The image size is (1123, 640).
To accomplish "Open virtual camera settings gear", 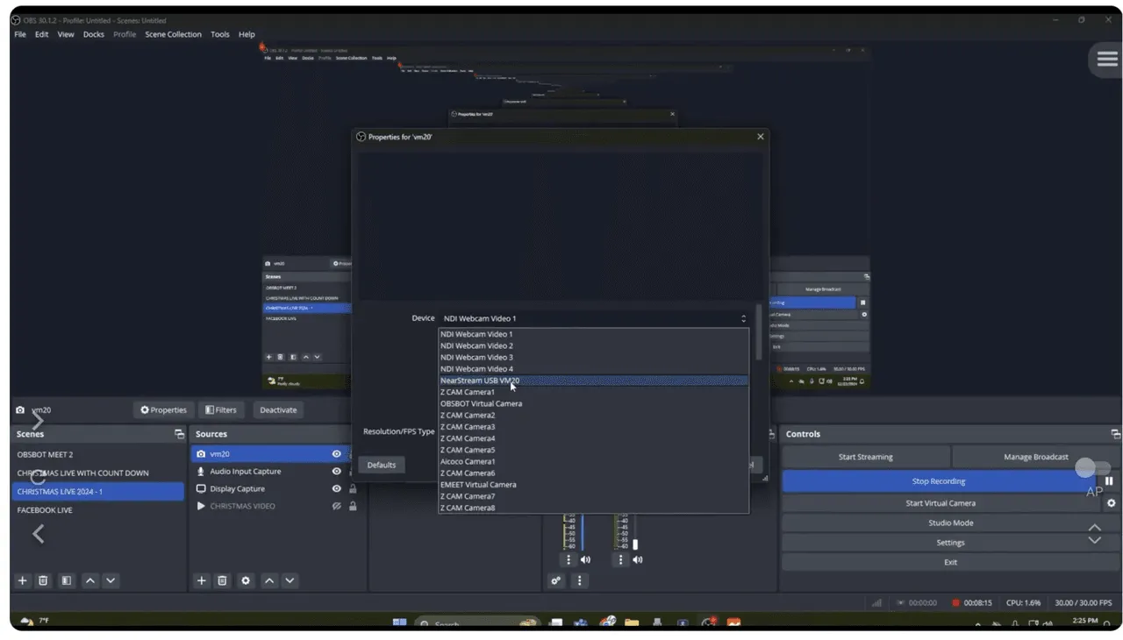I will pos(1111,503).
